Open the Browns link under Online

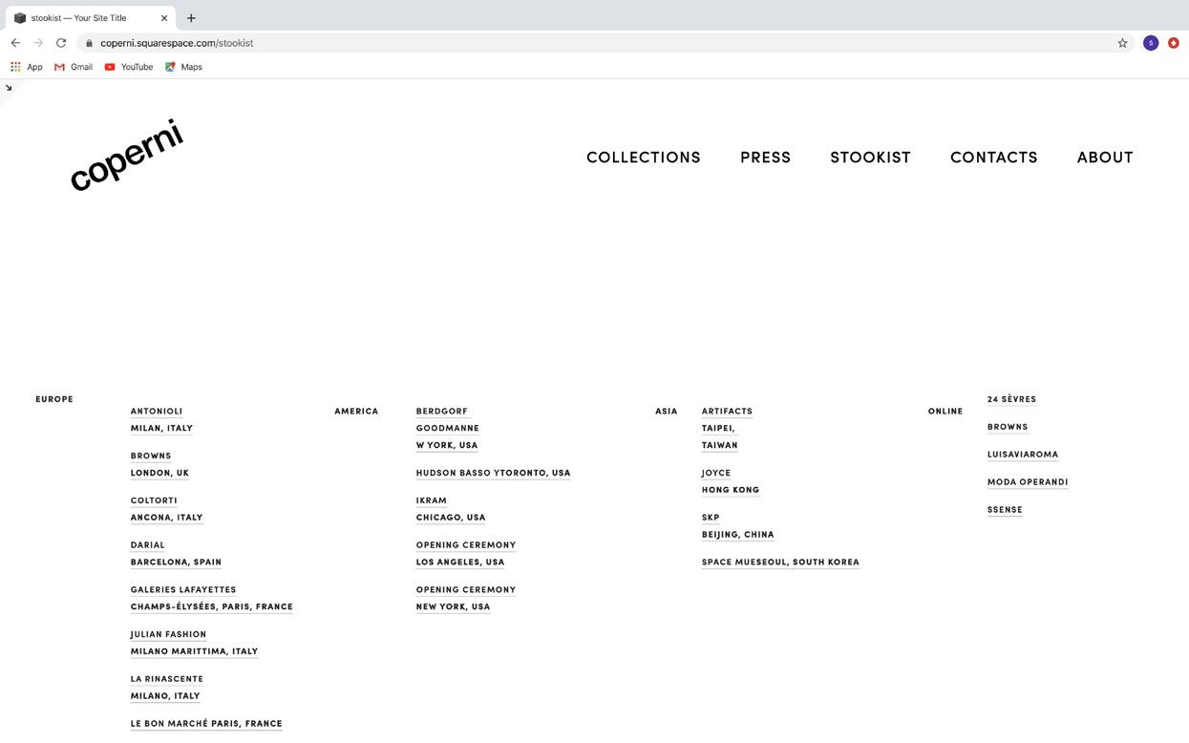coord(1008,428)
